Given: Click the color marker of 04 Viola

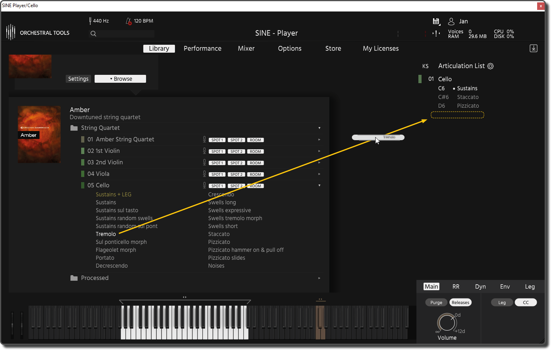Looking at the screenshot, I should (x=83, y=174).
